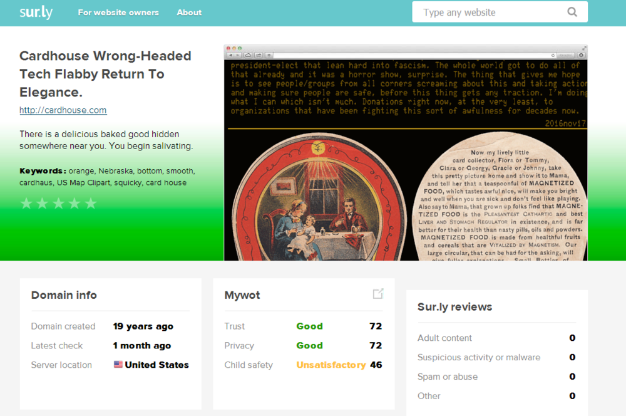Focus the Type any website search field

coord(500,12)
